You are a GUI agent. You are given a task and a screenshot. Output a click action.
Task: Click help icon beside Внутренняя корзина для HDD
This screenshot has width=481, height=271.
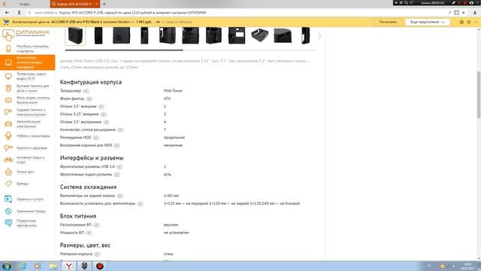(117, 145)
